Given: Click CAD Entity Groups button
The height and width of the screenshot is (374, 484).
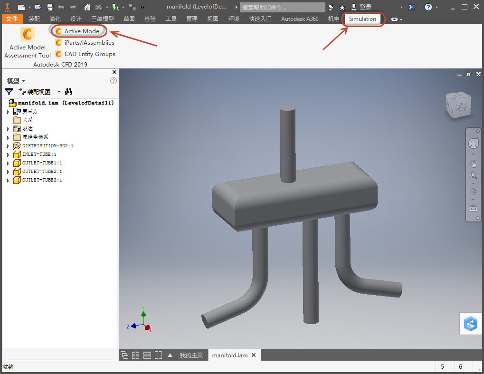Looking at the screenshot, I should pos(85,54).
